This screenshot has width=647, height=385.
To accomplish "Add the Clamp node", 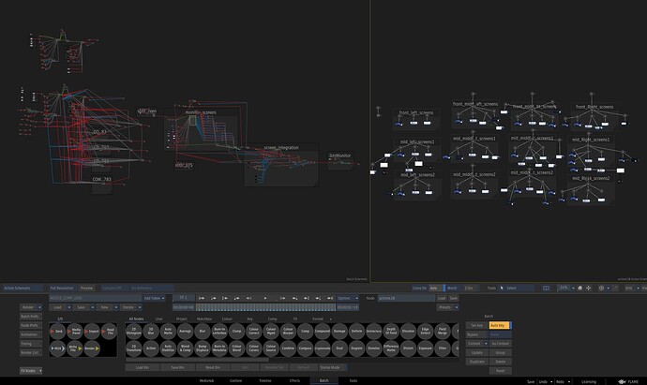I will 236,331.
